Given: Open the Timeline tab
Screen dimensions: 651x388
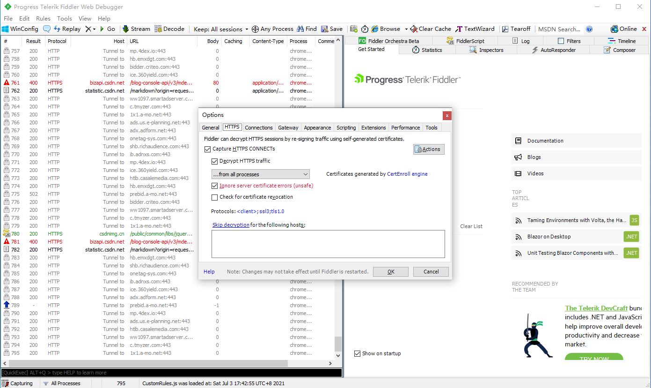Looking at the screenshot, I should tap(622, 41).
